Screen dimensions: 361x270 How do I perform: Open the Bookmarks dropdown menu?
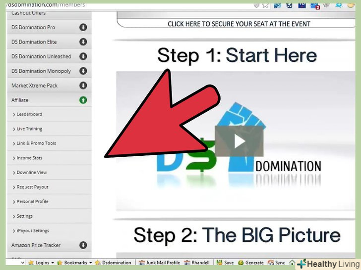(x=74, y=263)
